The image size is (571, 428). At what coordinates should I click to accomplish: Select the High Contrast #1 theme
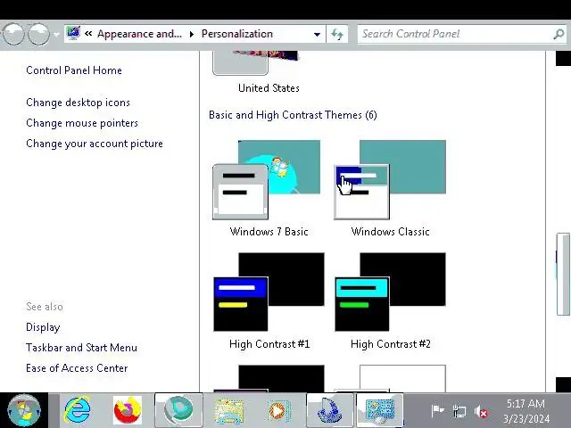[269, 301]
